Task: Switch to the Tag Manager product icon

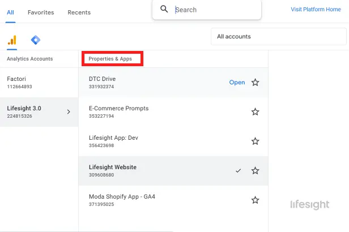Action: 36,40
